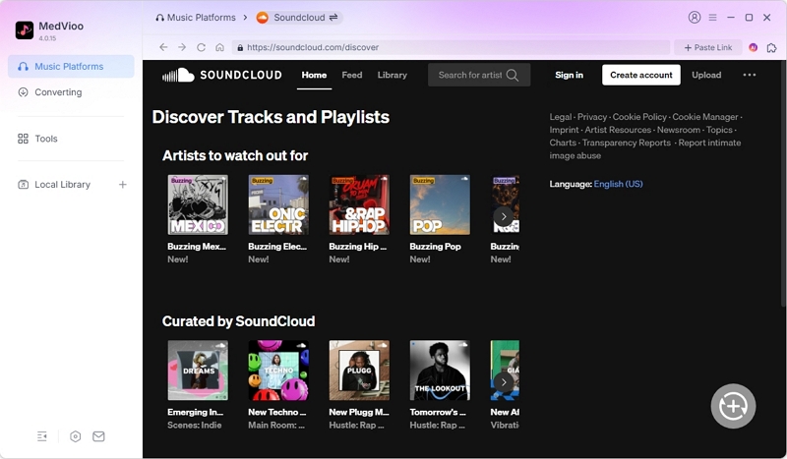
Task: Collapse sidebar using bottom-left list icon
Action: [42, 436]
